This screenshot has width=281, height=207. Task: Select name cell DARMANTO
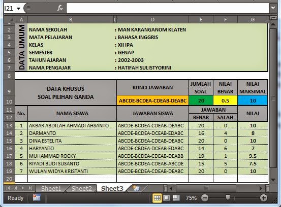point(72,133)
